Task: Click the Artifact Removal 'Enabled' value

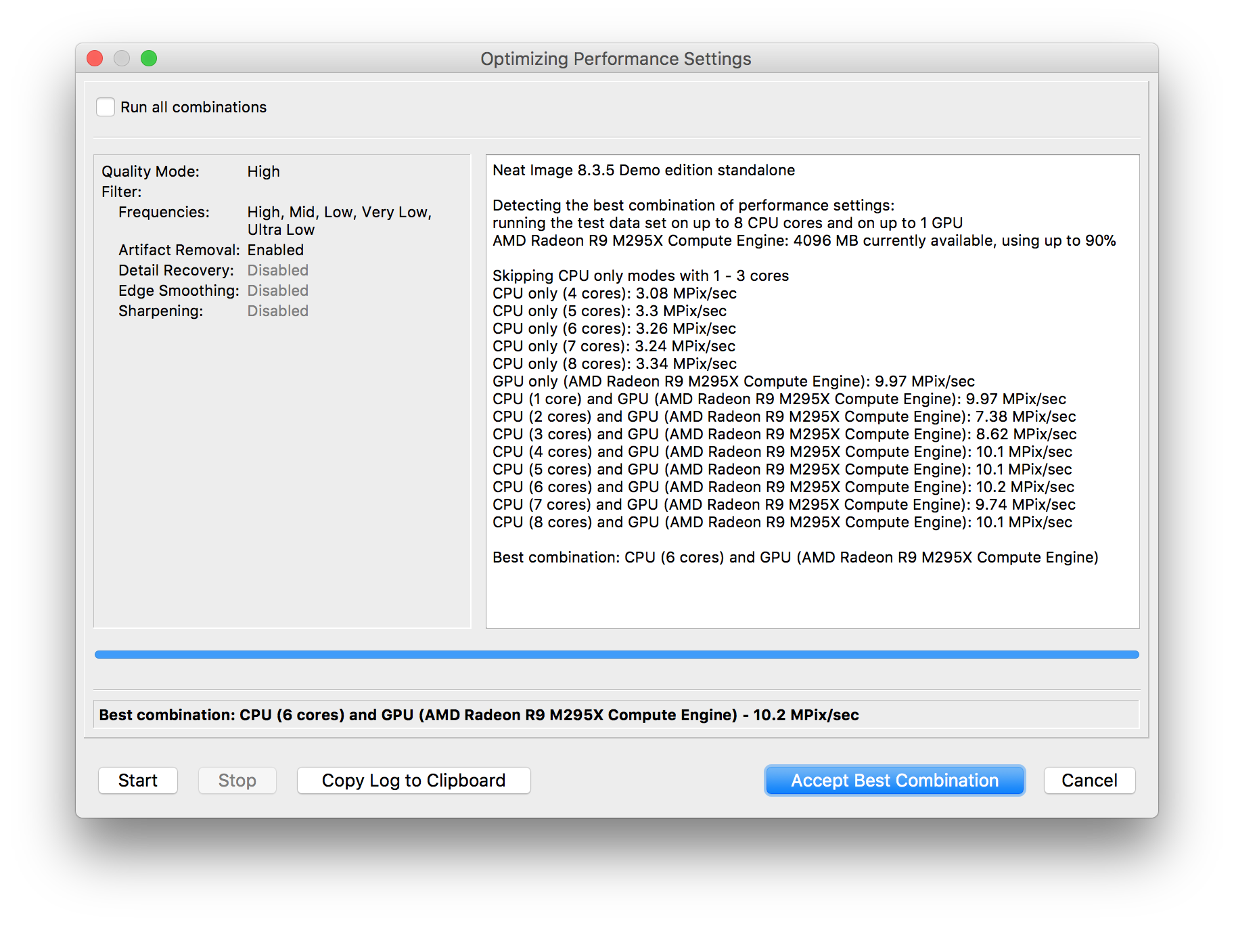Action: pos(275,250)
